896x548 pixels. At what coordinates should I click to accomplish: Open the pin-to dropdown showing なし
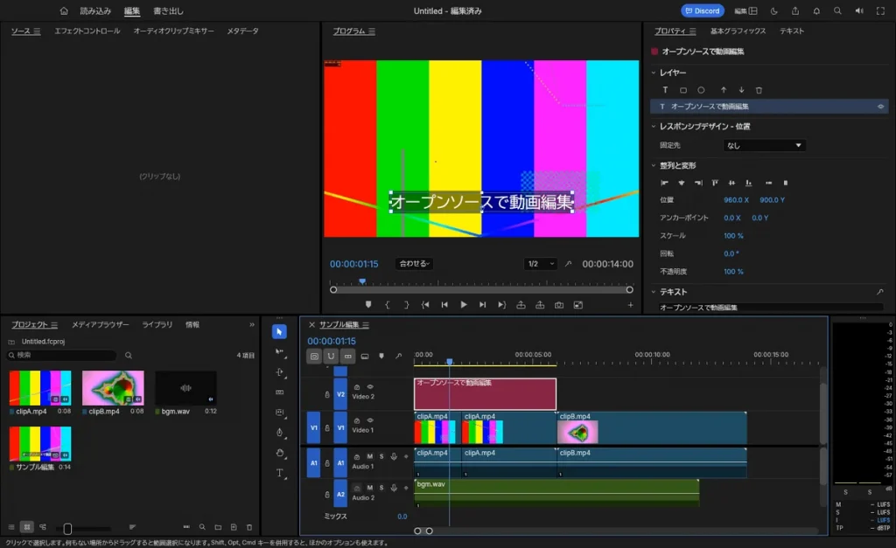pos(764,146)
